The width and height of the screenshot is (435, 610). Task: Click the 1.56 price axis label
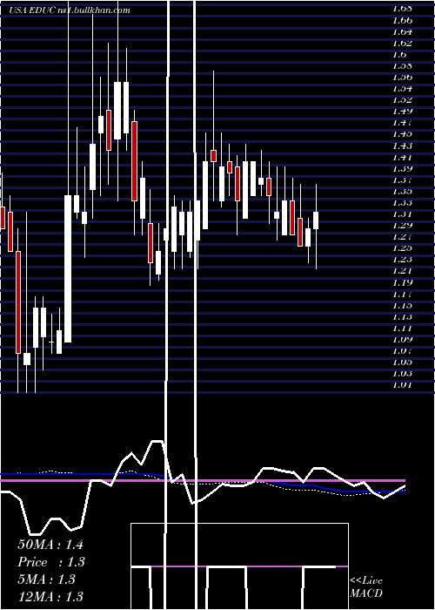(404, 77)
